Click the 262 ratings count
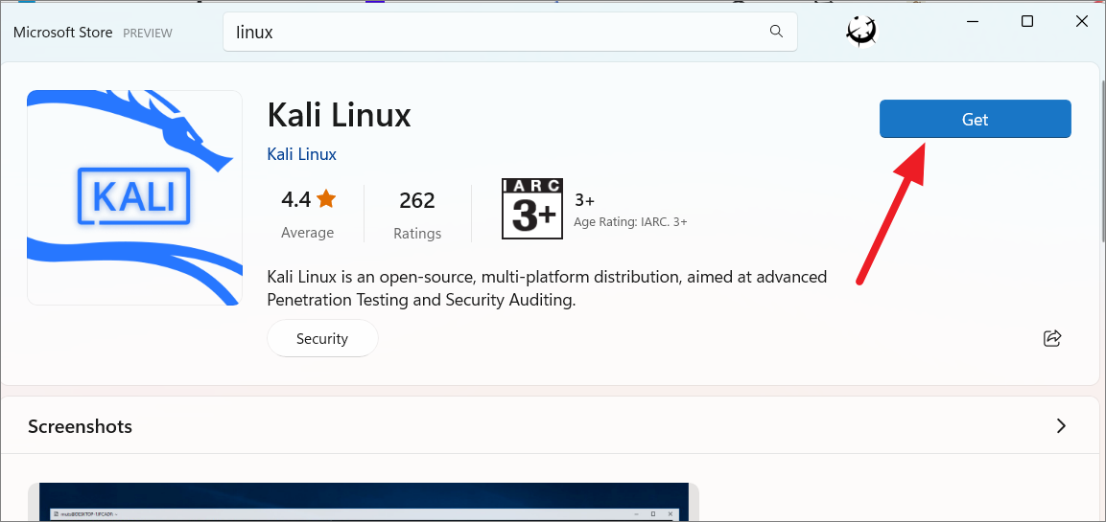1106x522 pixels. [417, 201]
